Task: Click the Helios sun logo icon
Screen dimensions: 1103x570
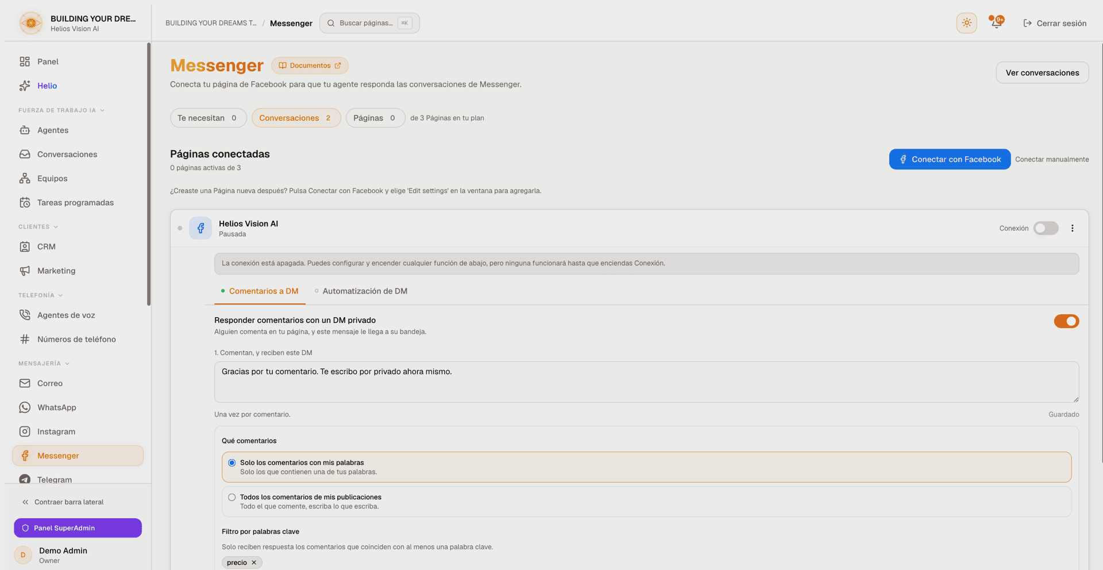Action: click(31, 23)
